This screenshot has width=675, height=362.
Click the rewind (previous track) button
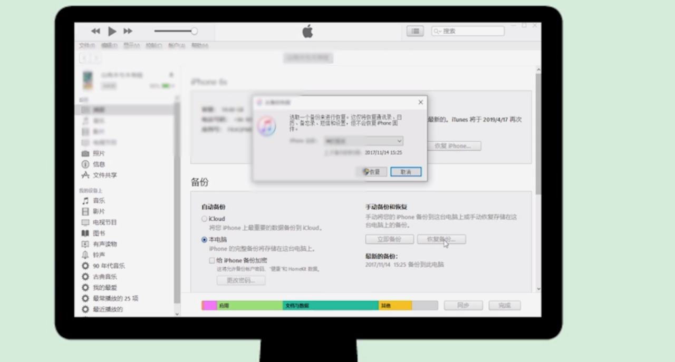click(95, 31)
